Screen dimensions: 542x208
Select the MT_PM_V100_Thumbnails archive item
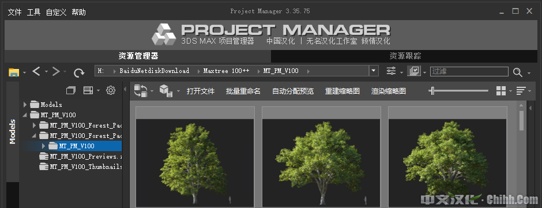81,167
